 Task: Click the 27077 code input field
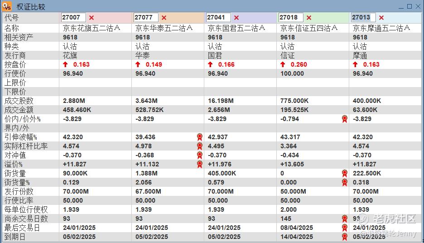point(146,18)
